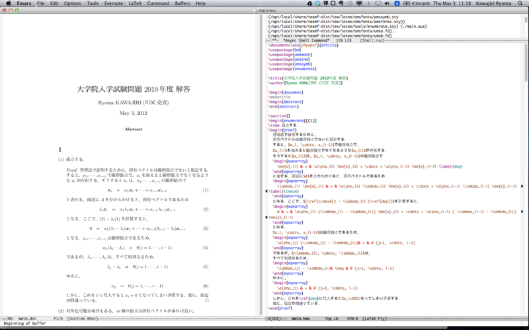529x330 pixels.
Task: Click (Shell:run) mode indicator
Action: [x=372, y=40]
